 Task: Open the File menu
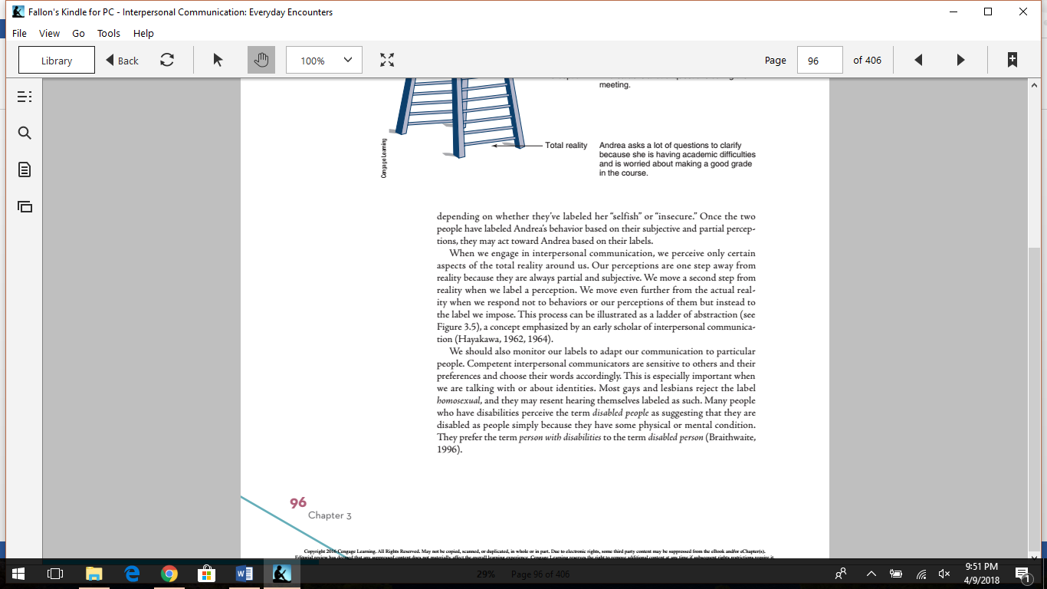pyautogui.click(x=18, y=33)
